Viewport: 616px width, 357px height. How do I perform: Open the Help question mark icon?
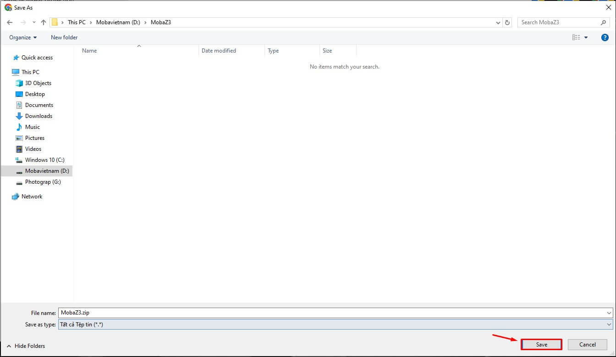tap(605, 37)
